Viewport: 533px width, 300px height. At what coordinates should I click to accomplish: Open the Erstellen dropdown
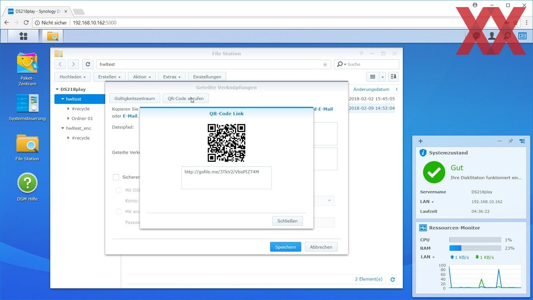point(109,77)
